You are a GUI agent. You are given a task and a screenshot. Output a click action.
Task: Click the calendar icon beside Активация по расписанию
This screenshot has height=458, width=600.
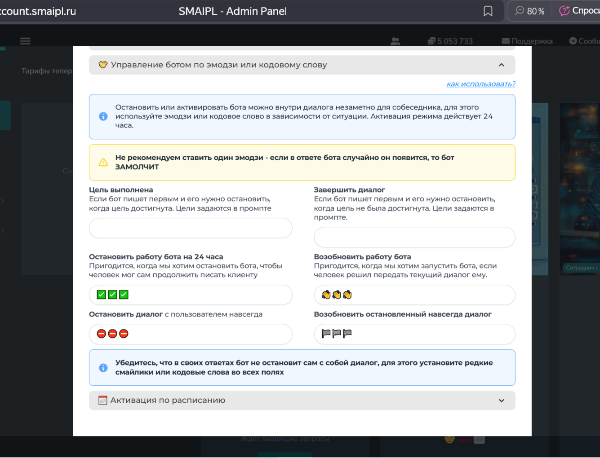[102, 400]
